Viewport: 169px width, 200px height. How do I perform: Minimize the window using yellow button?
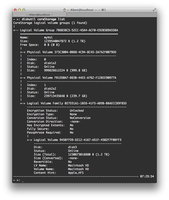click(x=20, y=10)
